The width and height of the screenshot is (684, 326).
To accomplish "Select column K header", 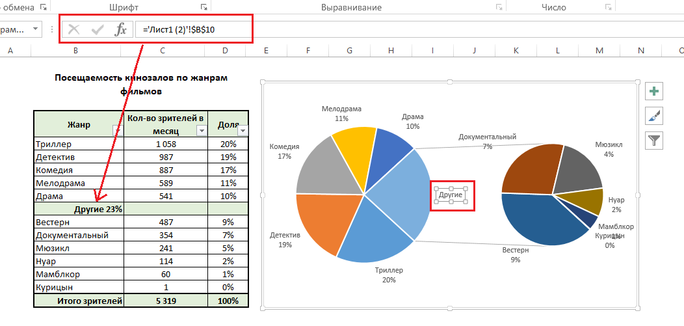I will coord(516,51).
